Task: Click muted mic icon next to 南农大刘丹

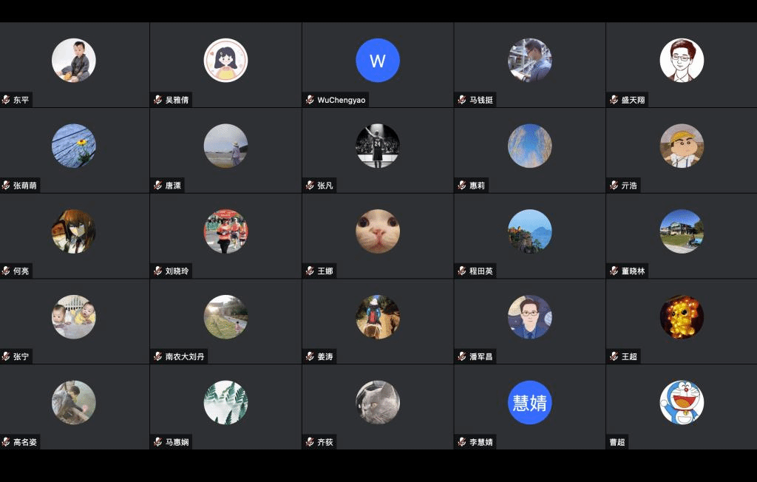Action: click(158, 356)
